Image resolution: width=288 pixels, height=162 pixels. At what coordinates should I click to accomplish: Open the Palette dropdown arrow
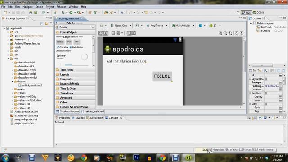tap(93, 27)
